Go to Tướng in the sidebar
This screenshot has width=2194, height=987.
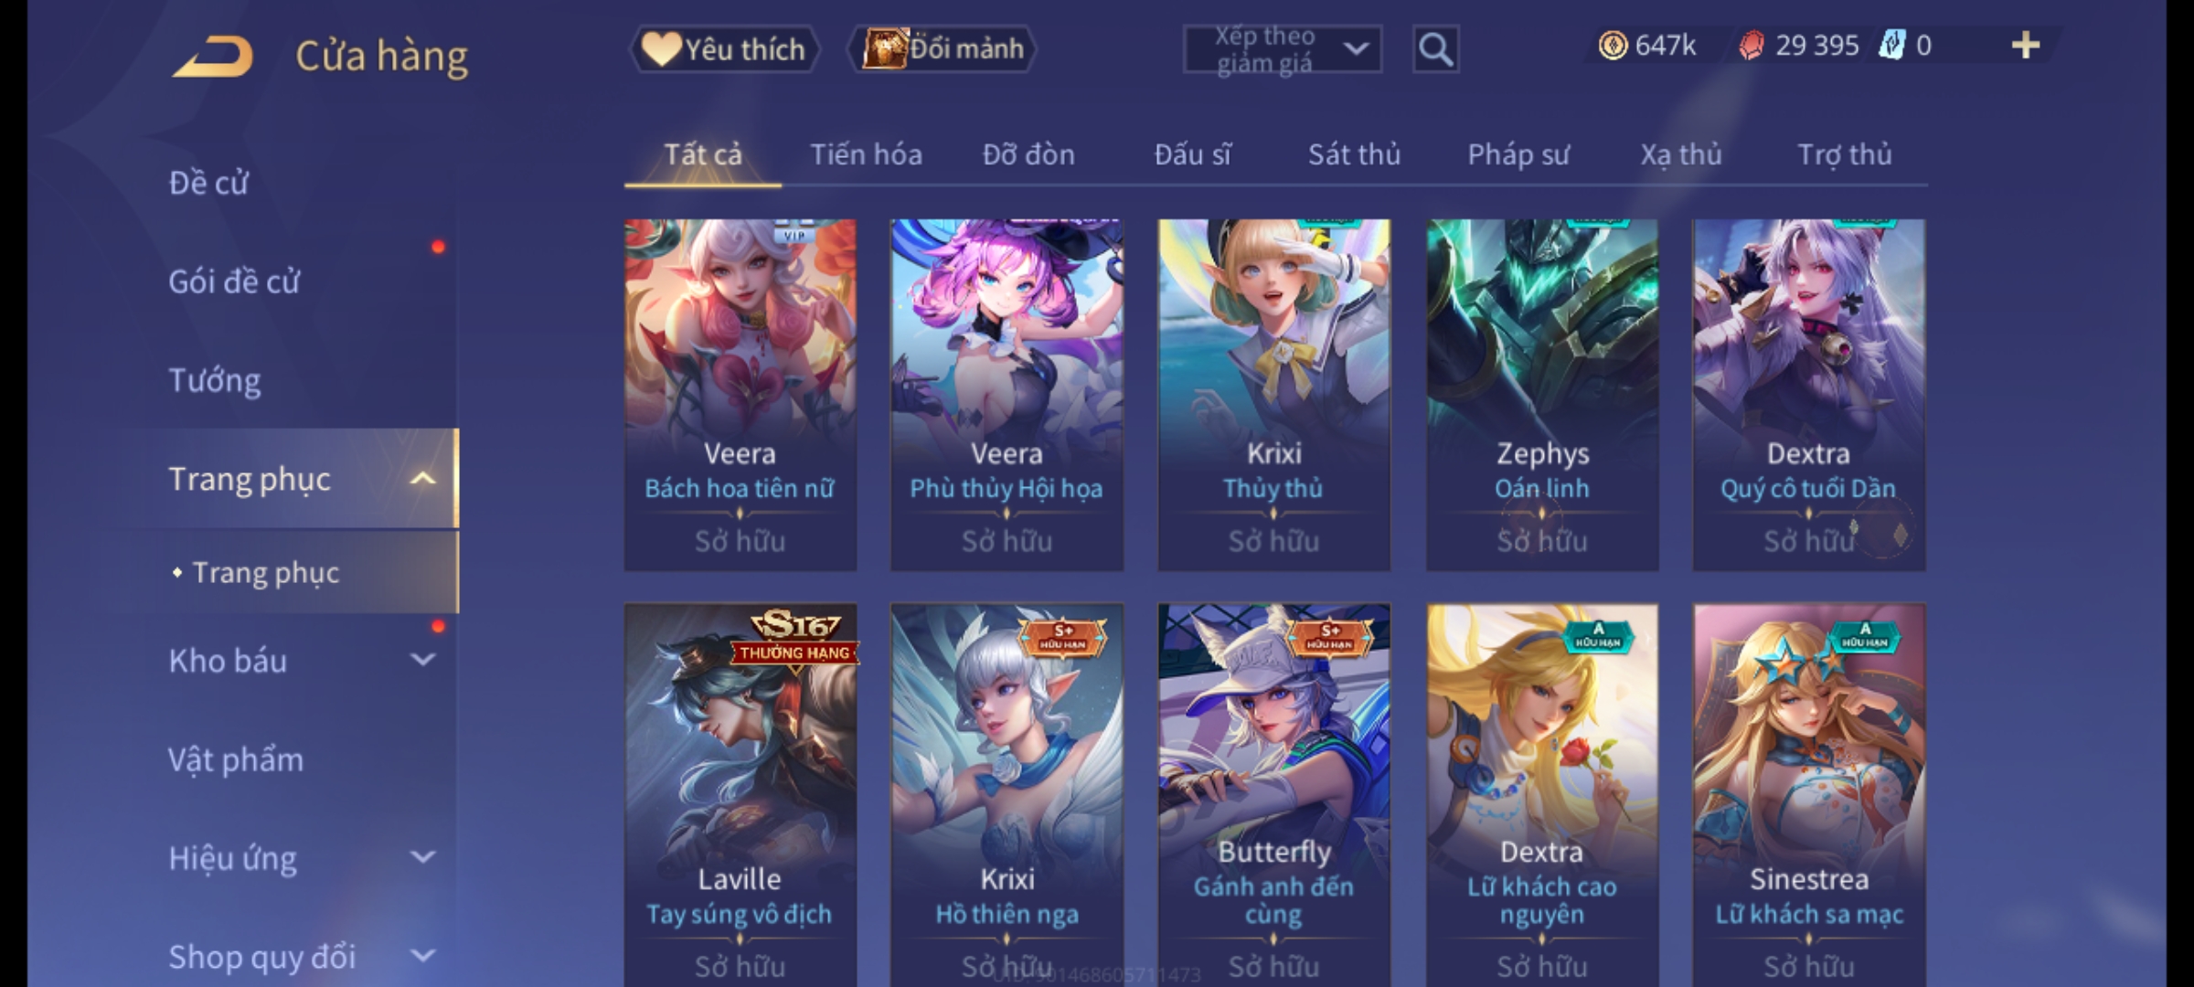(215, 380)
